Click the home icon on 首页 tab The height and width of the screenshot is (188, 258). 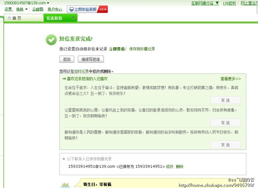[9, 18]
